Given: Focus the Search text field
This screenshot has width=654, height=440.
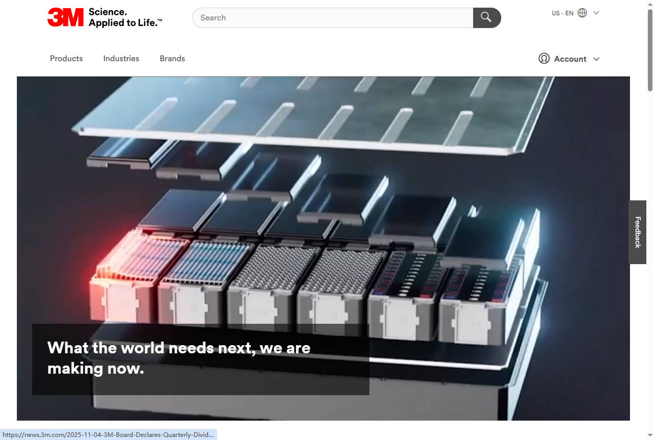Looking at the screenshot, I should tap(332, 18).
